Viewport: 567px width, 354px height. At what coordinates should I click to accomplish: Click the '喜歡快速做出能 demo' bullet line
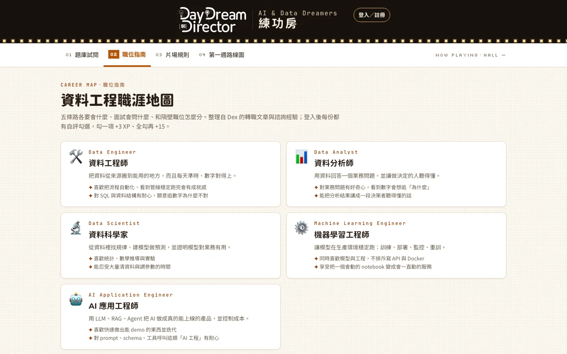133,330
